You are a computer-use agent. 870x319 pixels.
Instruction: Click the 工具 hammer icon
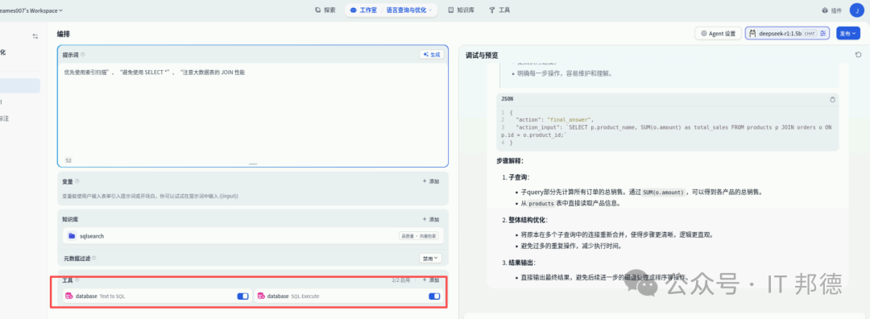point(491,10)
